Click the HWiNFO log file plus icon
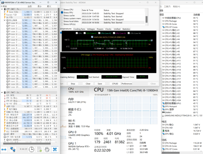 (x=39, y=149)
